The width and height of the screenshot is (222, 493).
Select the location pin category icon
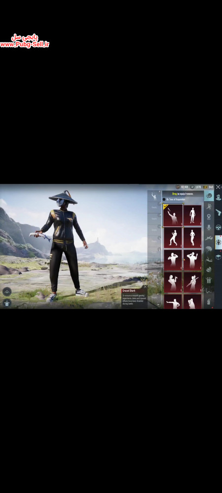209,217
